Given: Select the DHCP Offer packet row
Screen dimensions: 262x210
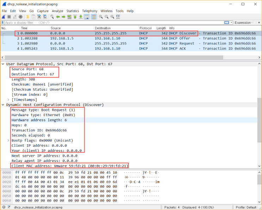Looking at the screenshot, I should tap(131, 38).
